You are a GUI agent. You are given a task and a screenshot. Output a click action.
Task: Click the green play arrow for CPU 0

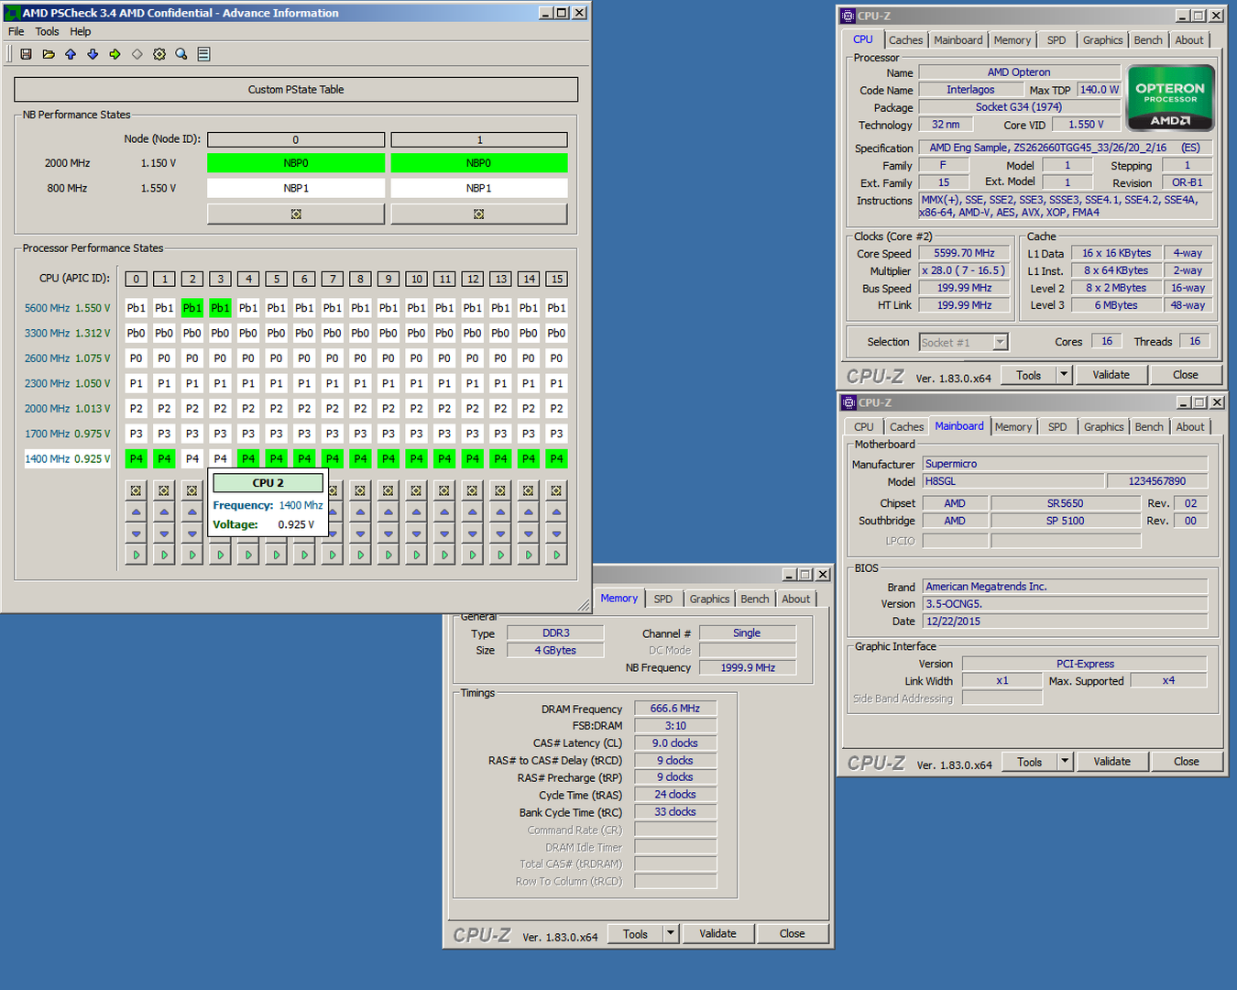[x=136, y=555]
